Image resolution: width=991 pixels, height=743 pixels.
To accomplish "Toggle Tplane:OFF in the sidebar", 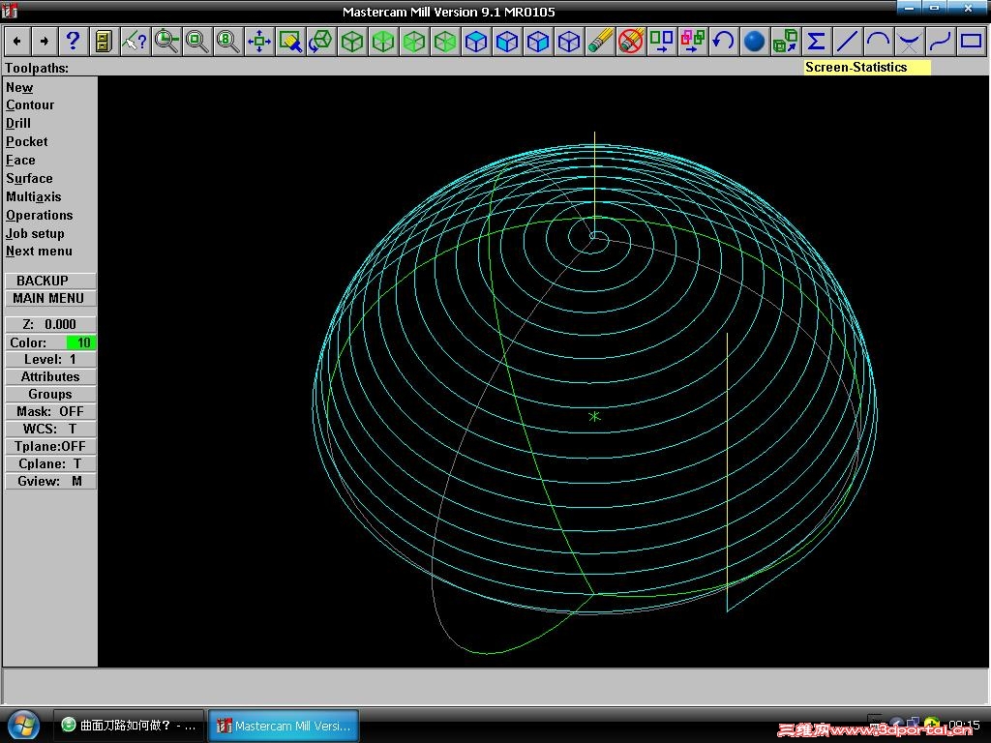I will click(x=50, y=446).
